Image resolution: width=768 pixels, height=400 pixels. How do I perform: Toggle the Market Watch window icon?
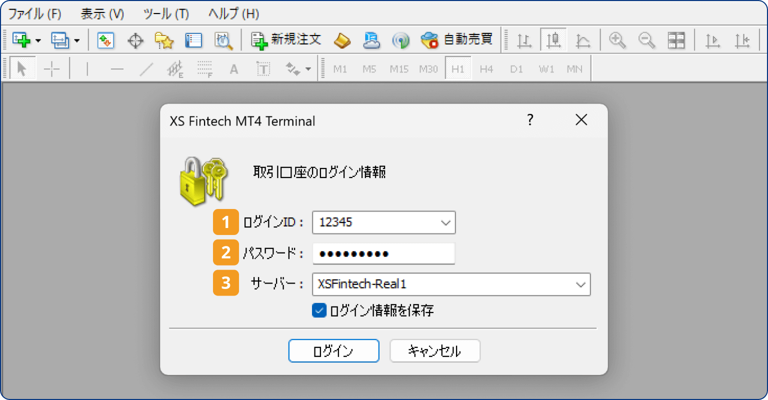coord(105,40)
